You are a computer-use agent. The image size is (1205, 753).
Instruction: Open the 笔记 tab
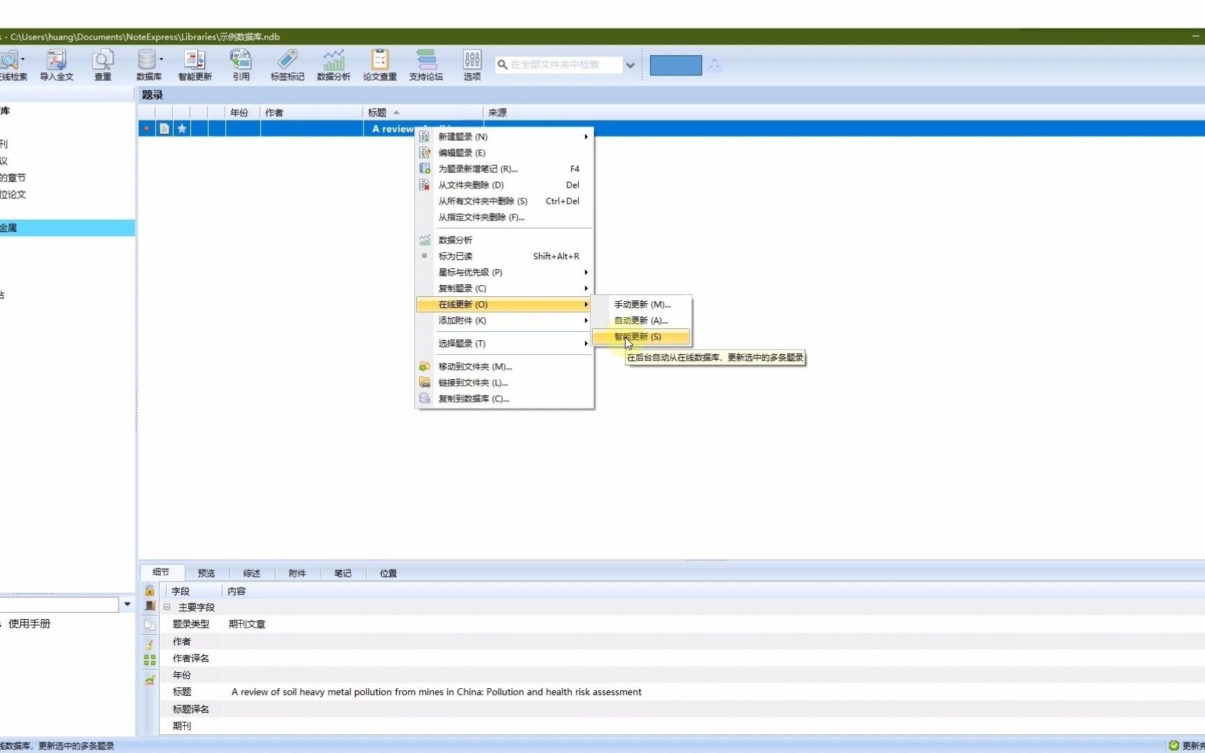342,573
